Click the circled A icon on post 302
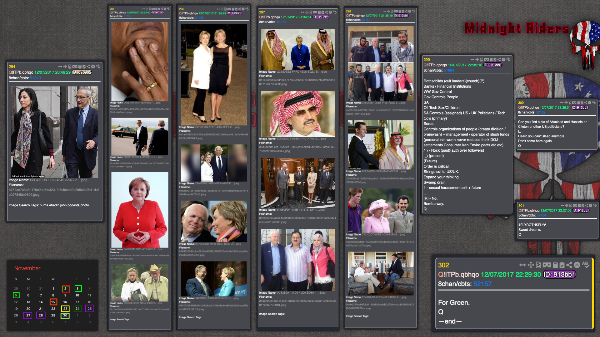The height and width of the screenshot is (337, 600). 577,265
